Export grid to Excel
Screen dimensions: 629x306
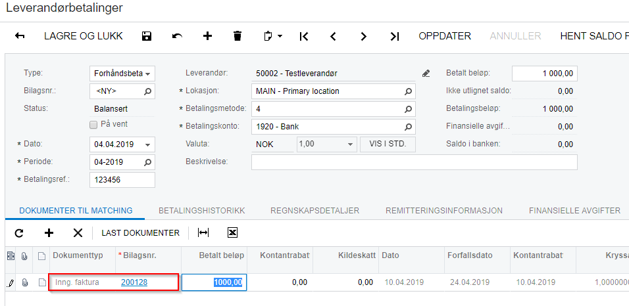click(233, 232)
